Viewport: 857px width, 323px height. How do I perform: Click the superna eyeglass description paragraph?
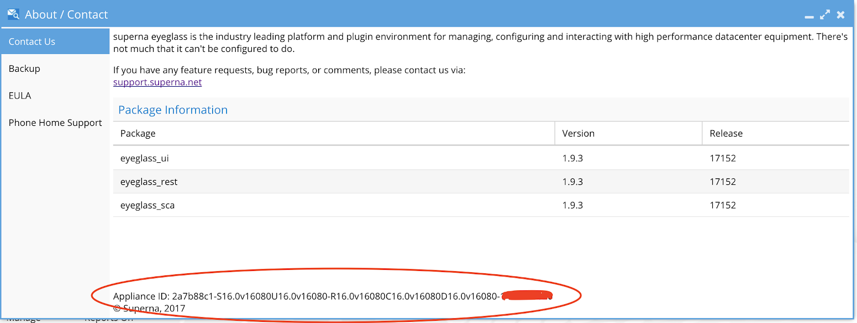tap(480, 43)
